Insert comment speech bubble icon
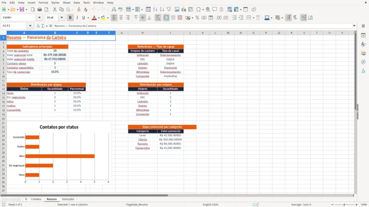Screen dimensions: 369x207 [215, 9]
